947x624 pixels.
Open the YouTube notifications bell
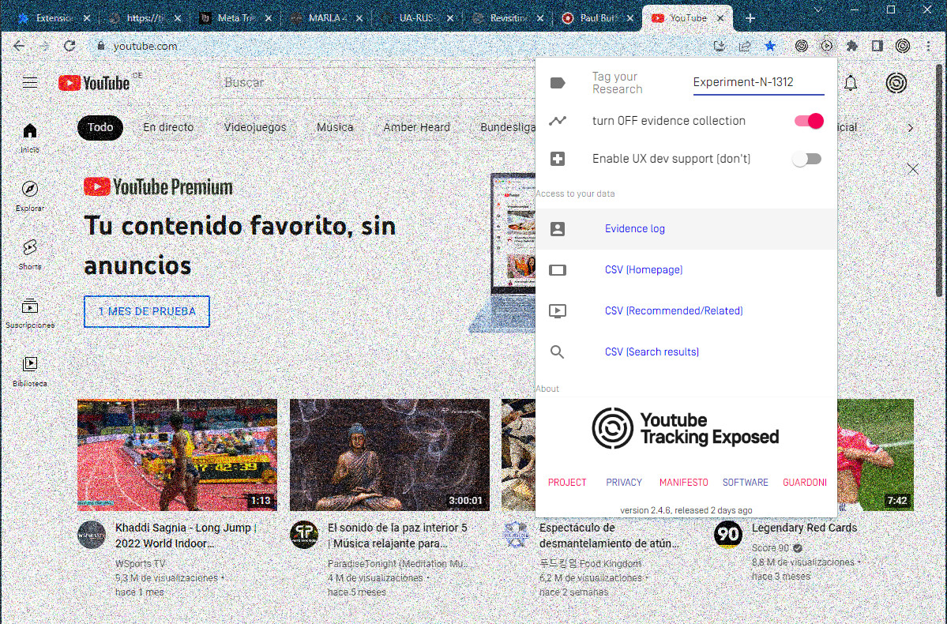(x=851, y=83)
